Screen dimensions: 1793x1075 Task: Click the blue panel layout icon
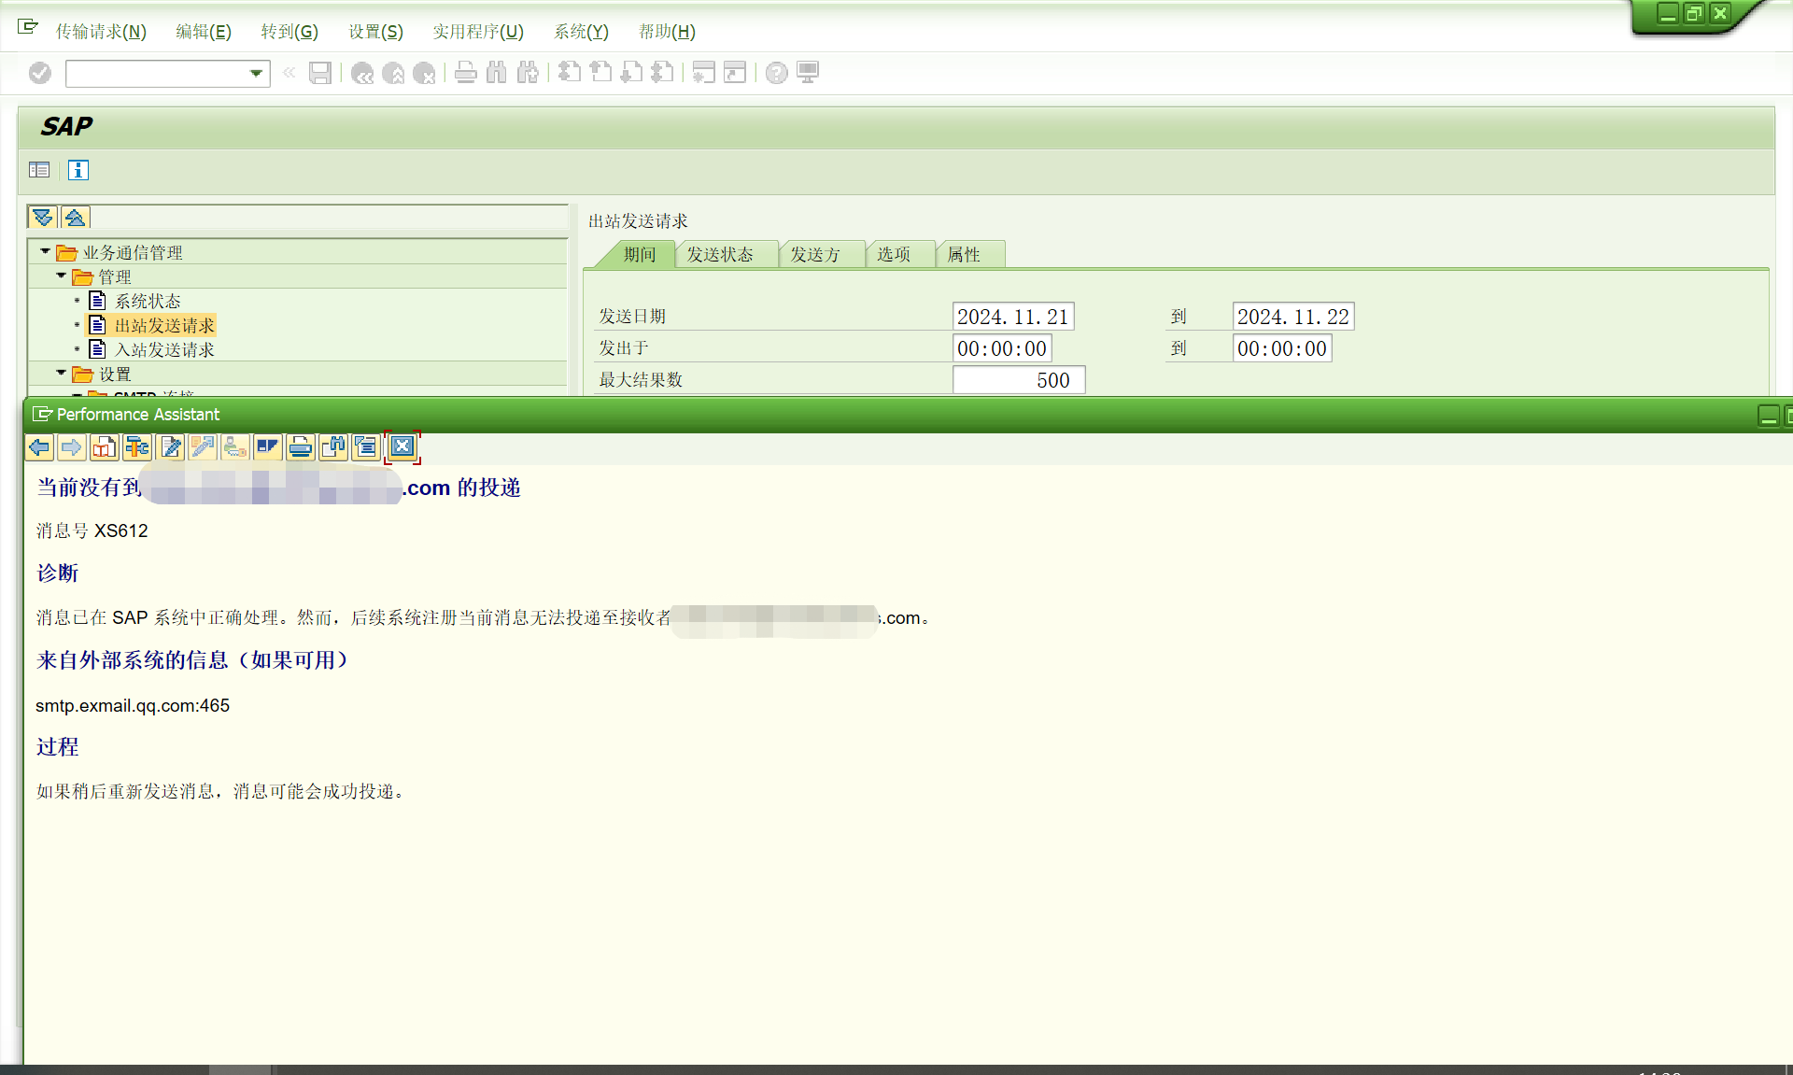267,447
